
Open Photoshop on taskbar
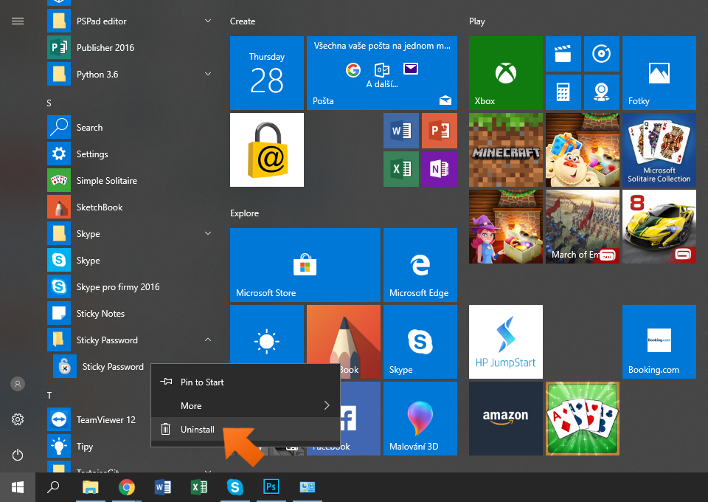[271, 487]
